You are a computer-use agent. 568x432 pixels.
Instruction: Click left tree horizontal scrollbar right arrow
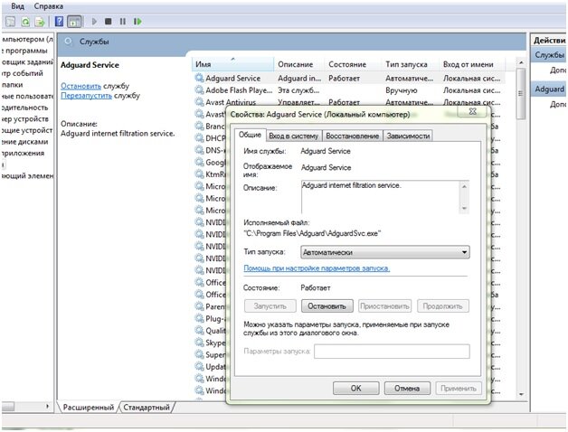[x=47, y=407]
